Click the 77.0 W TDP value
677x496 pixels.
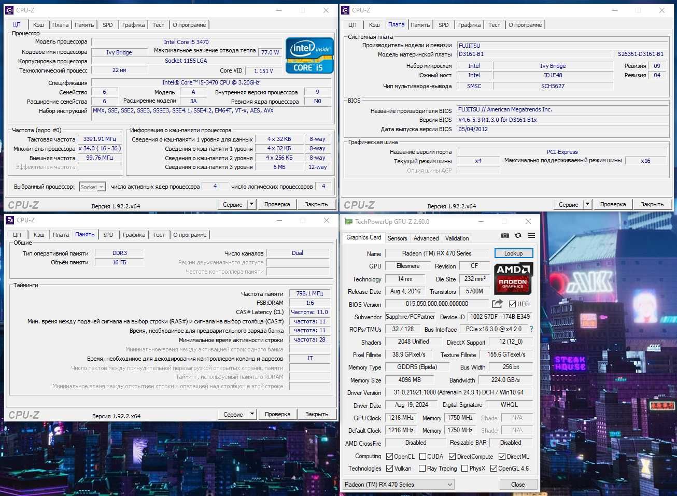(270, 52)
